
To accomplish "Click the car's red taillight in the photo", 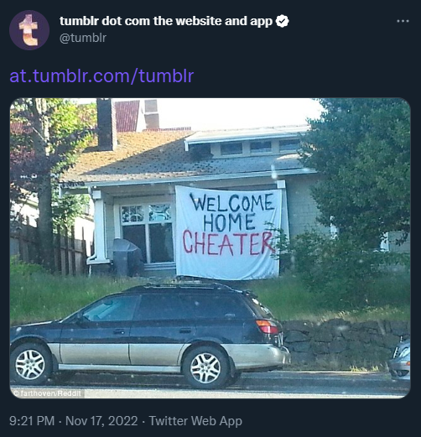I will (x=267, y=326).
